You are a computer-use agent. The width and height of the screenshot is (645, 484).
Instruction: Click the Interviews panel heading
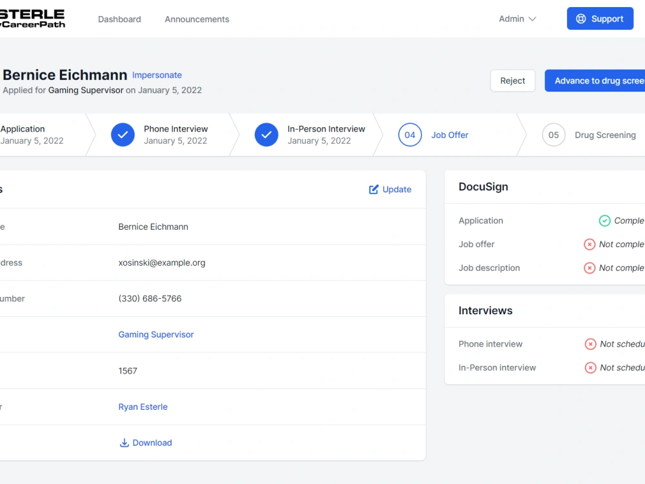click(x=486, y=311)
